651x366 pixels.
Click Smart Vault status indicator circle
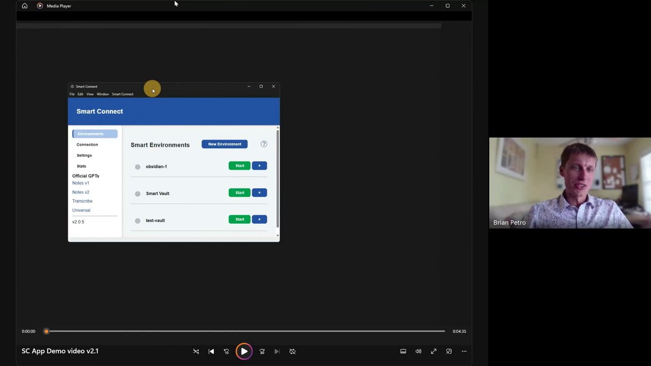coord(138,194)
